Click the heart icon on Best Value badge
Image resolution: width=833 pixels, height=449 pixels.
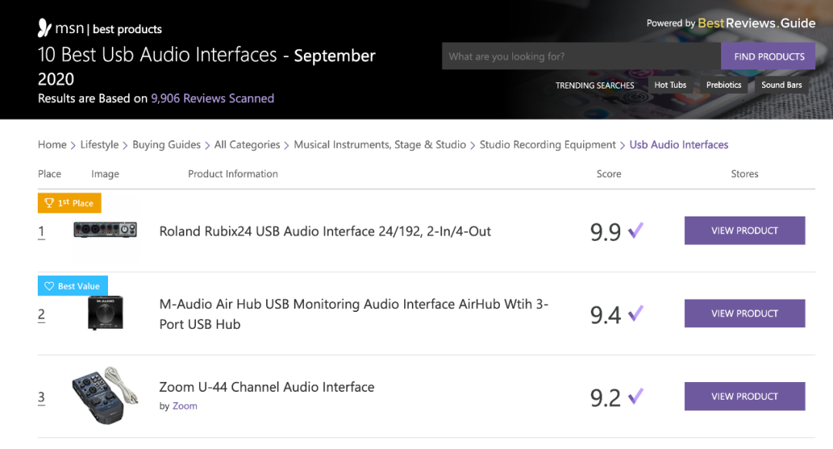(49, 286)
